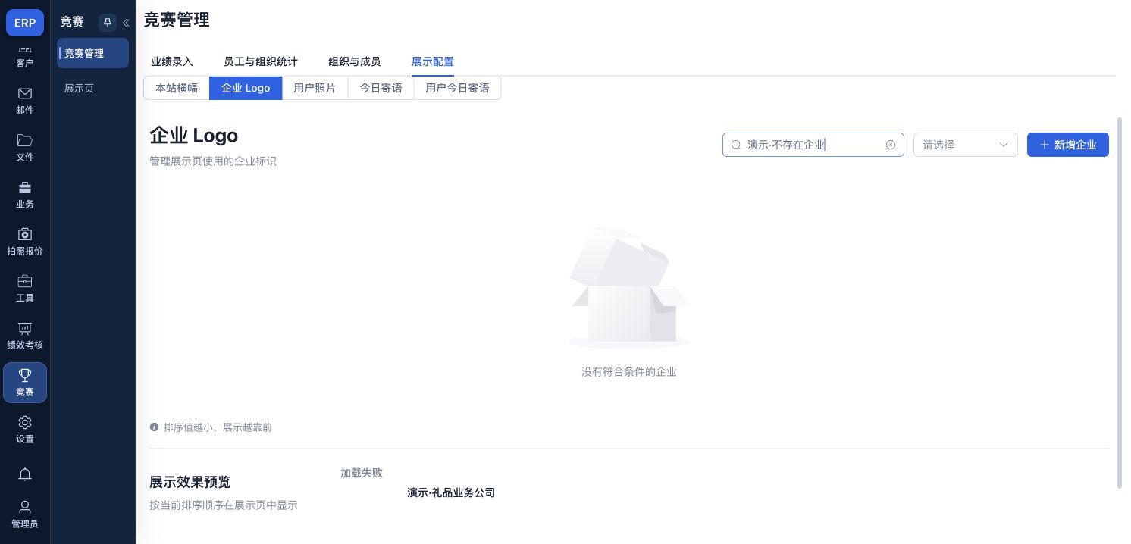Click the 展示效果预览 heading

pyautogui.click(x=190, y=482)
